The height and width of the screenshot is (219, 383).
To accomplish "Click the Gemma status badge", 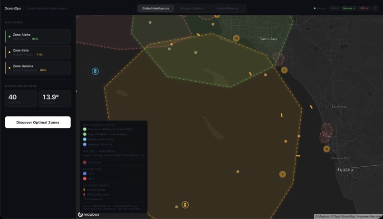I will point(349,8).
